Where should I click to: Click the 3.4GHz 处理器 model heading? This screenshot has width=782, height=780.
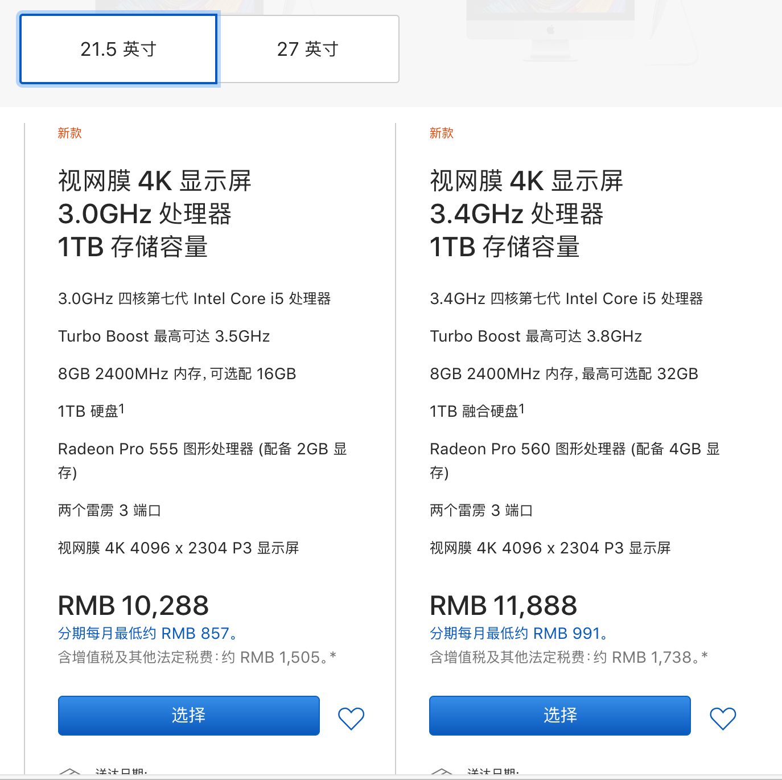coord(516,214)
